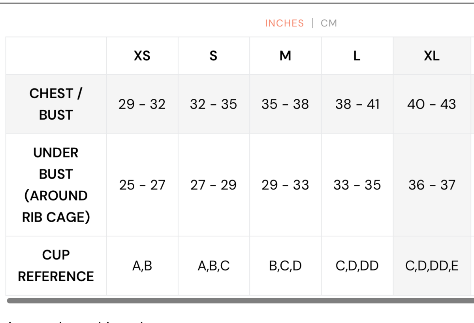The image size is (474, 323).
Task: Click the L size column header
Action: (357, 56)
